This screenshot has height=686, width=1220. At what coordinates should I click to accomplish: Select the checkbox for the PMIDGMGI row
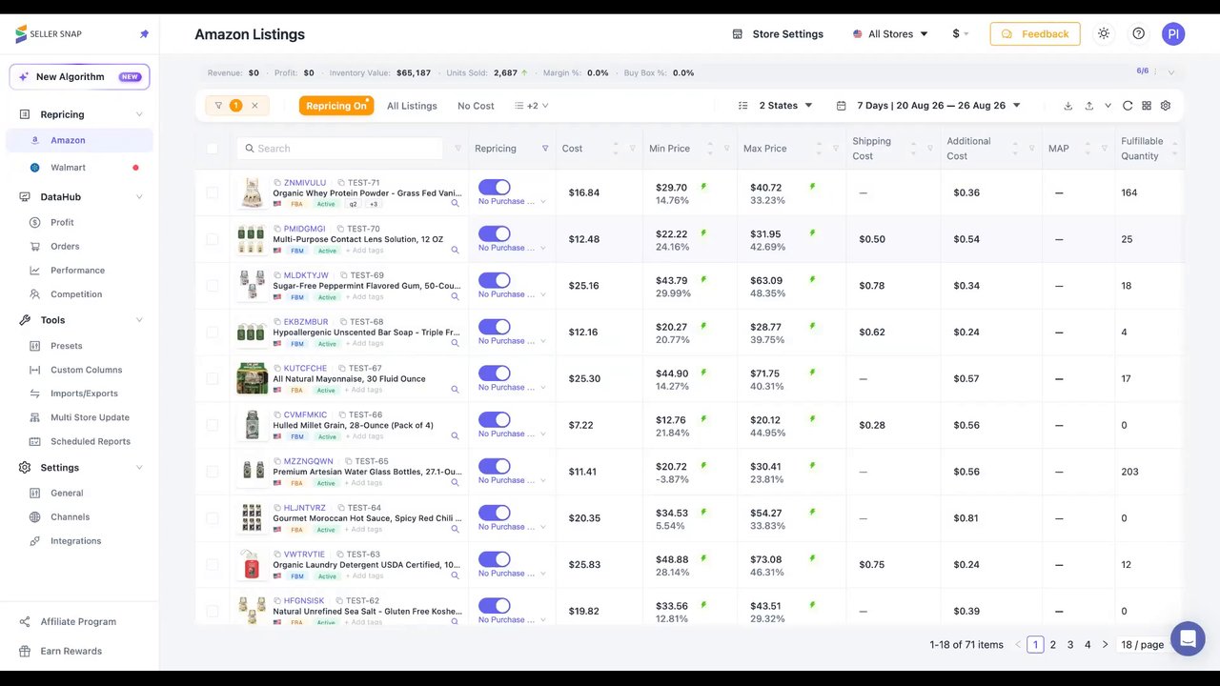[x=212, y=239]
